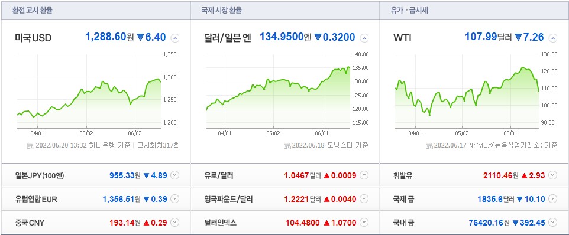Open the 환전 고시 환율 tab header
Image resolution: width=569 pixels, height=235 pixels.
coord(33,11)
